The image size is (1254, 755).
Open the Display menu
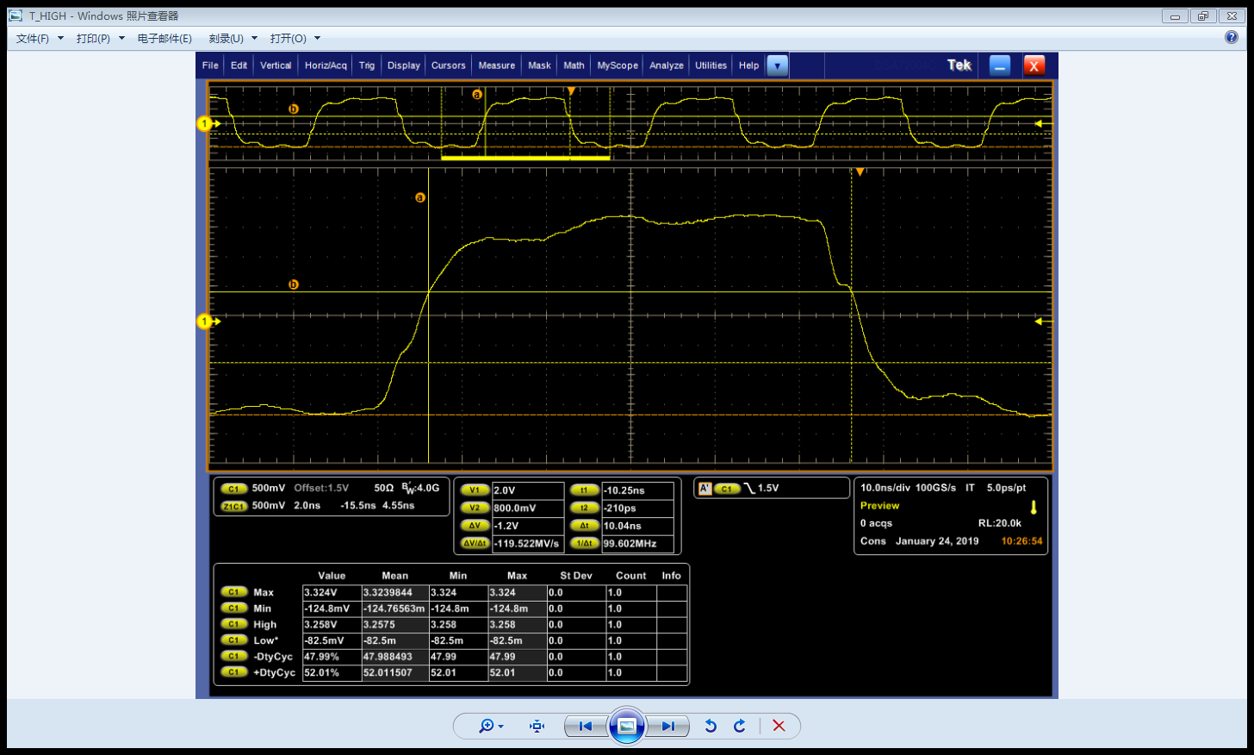click(404, 66)
